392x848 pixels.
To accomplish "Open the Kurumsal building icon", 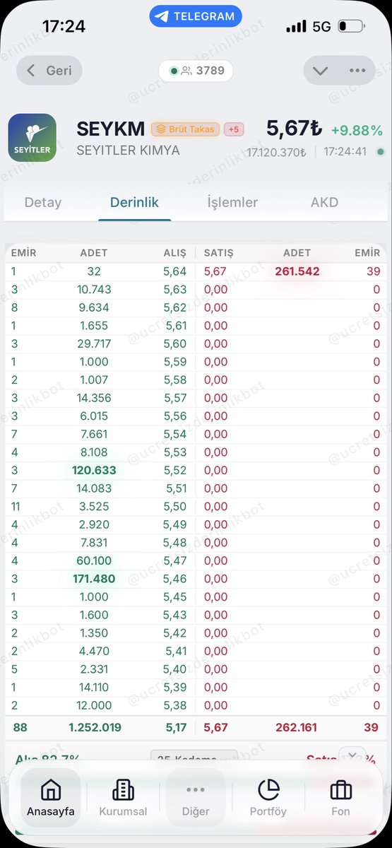I will (124, 796).
